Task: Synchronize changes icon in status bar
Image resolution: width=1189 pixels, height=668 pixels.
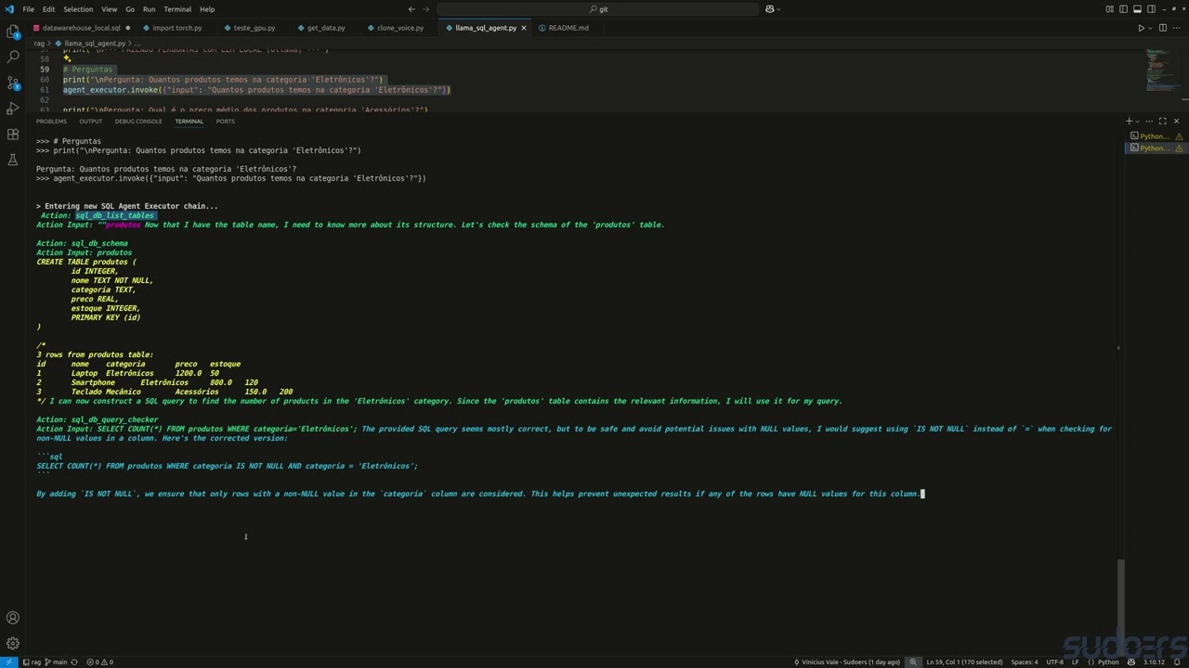Action: (x=74, y=662)
